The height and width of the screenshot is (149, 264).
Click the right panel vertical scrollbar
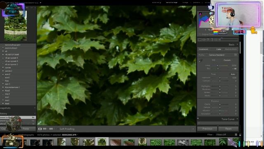pyautogui.click(x=240, y=48)
